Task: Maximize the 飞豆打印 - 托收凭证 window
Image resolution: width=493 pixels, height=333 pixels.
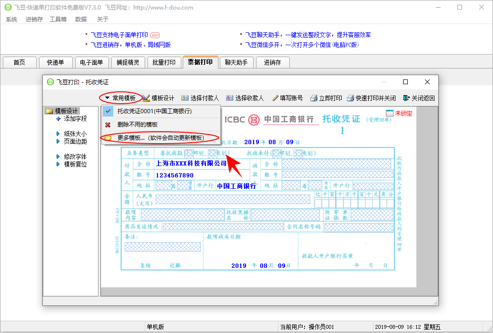Action: [405, 82]
